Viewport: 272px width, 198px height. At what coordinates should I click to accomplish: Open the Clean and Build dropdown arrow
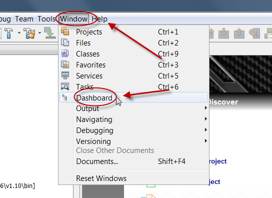[x=39, y=33]
